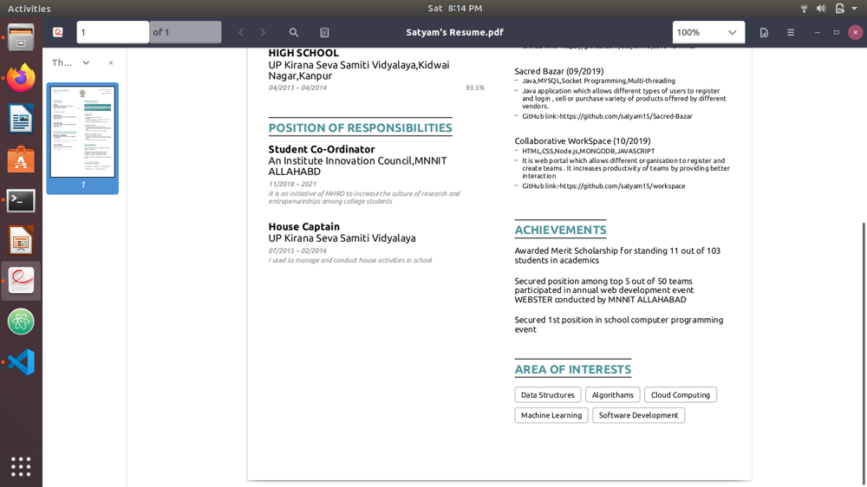Click the Satyam's Resume.pdf title
867x487 pixels.
(454, 33)
